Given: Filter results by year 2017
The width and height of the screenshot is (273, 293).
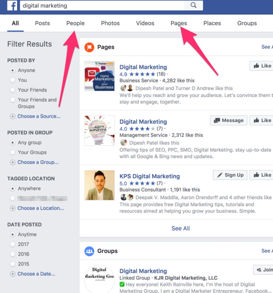Looking at the screenshot, I should 12,245.
